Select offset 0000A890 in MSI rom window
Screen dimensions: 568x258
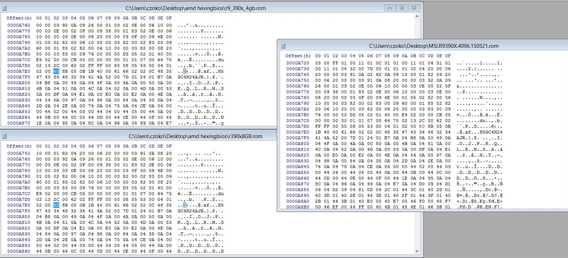point(298,195)
